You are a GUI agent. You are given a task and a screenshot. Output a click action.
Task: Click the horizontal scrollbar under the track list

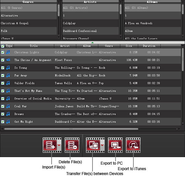click(71, 129)
